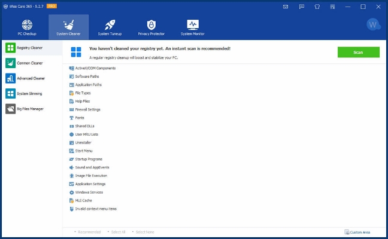Click the Image File Execution bug icon
This screenshot has width=388, height=239.
71,176
